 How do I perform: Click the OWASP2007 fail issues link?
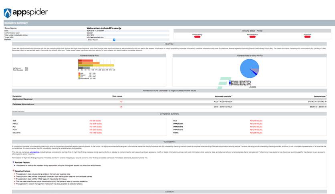(256, 124)
